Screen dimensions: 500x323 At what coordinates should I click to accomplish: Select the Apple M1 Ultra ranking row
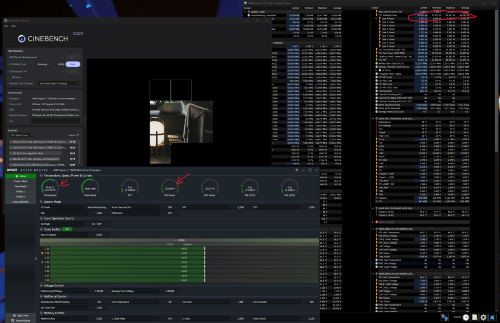pyautogui.click(x=43, y=153)
